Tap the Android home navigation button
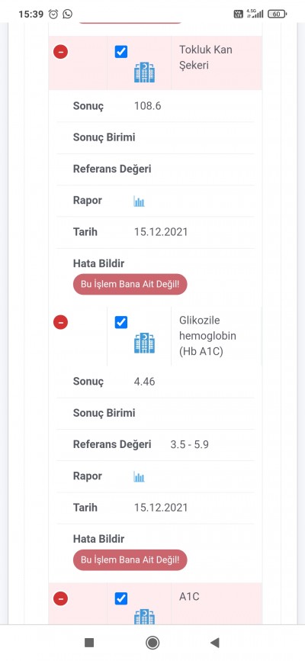 point(152,643)
